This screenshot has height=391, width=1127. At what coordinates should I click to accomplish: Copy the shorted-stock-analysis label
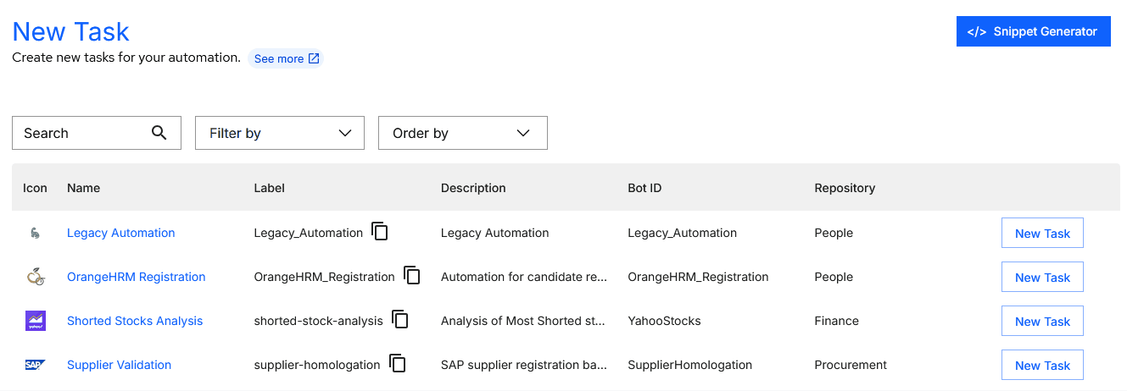[x=400, y=320]
